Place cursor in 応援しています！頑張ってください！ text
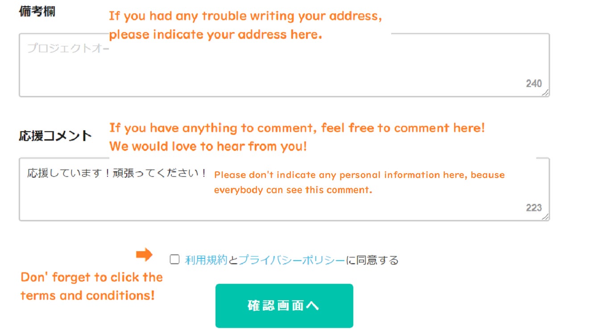The width and height of the screenshot is (592, 336). tap(117, 173)
